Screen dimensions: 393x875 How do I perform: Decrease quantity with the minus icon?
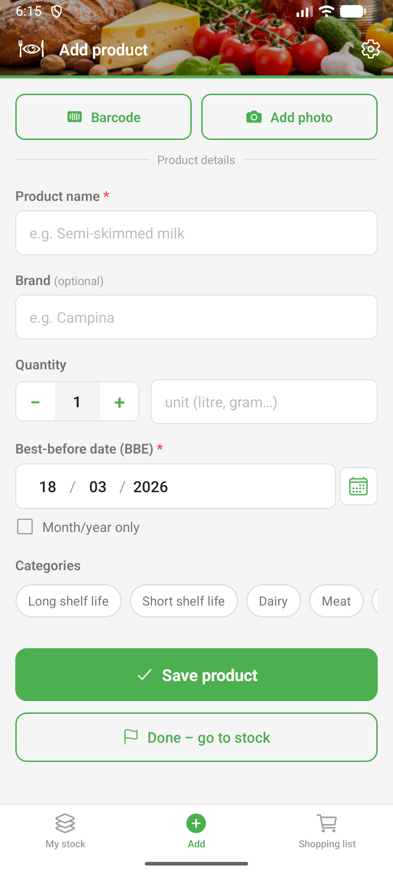coord(35,402)
